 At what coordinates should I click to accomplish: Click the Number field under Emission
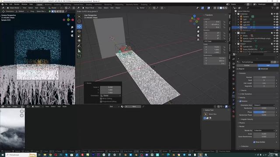[x=264, y=77]
